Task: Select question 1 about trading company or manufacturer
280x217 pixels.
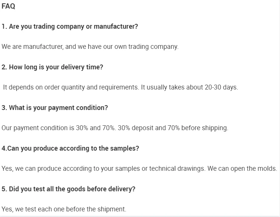Action: tap(70, 26)
